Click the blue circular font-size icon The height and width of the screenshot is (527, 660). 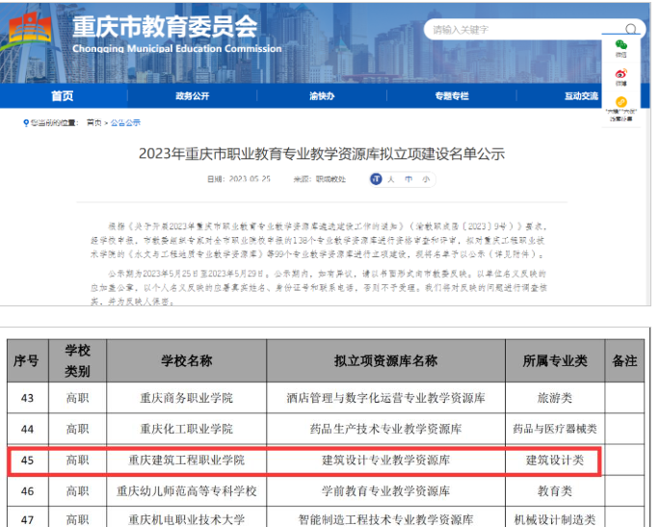(x=376, y=179)
